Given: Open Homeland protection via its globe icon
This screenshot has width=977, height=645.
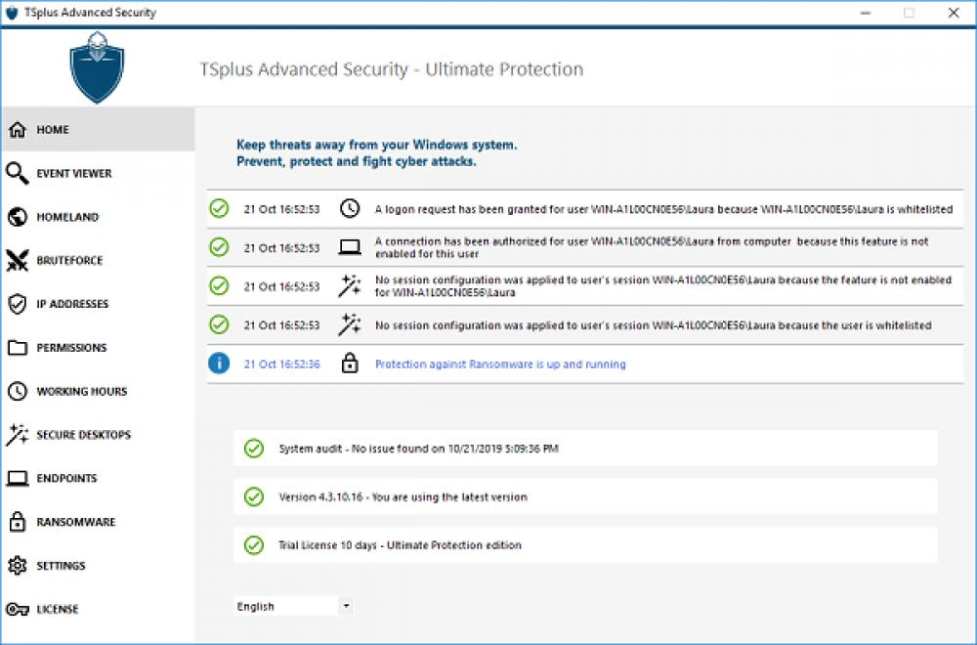Looking at the screenshot, I should tap(17, 217).
